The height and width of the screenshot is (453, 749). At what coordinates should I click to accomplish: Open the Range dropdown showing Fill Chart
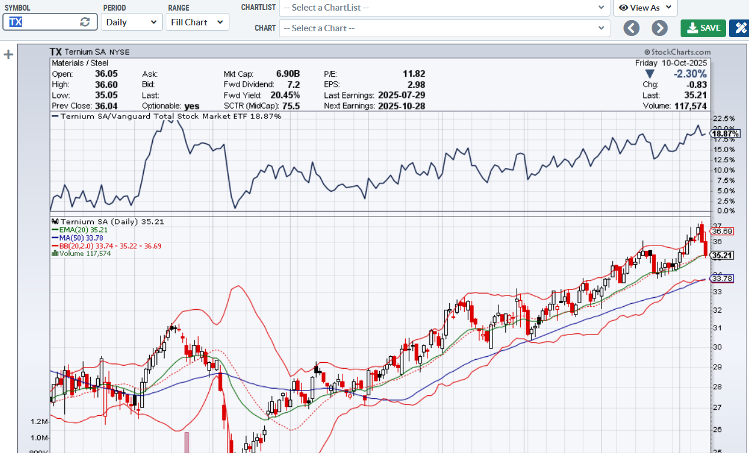pos(197,22)
